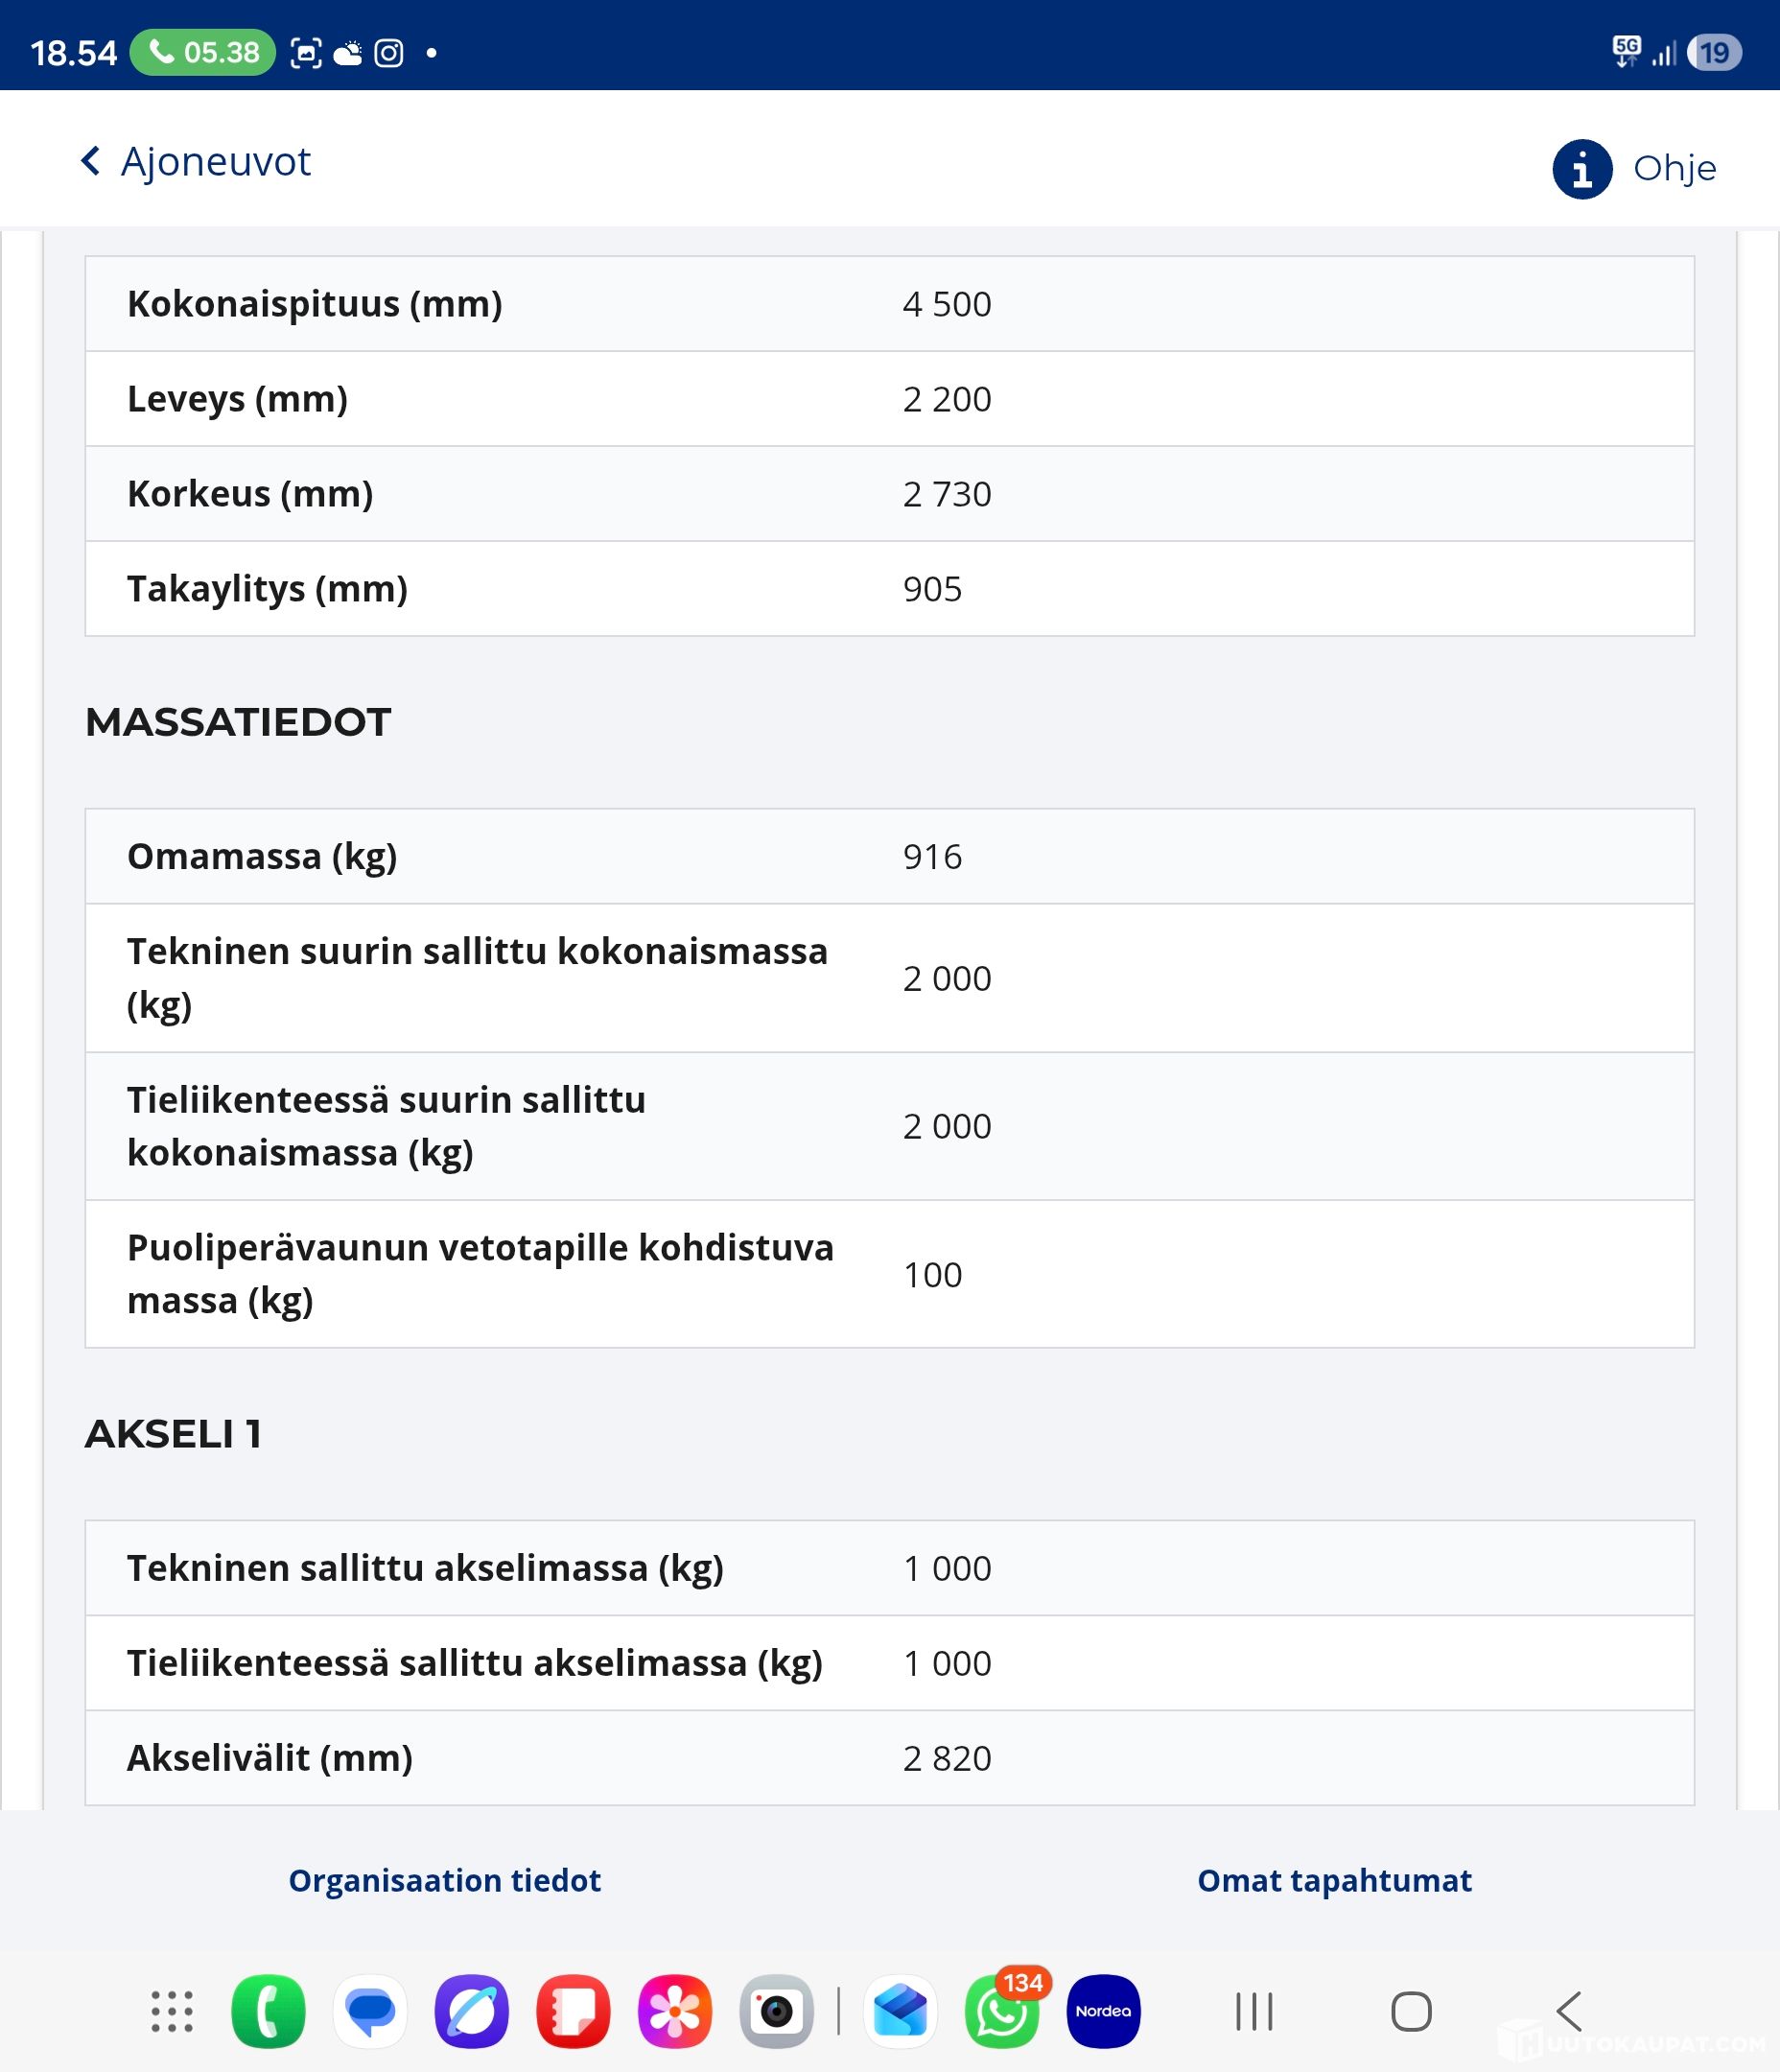Open Organisaation tiedot link
Viewport: 1780px width, 2072px height.
click(444, 1880)
